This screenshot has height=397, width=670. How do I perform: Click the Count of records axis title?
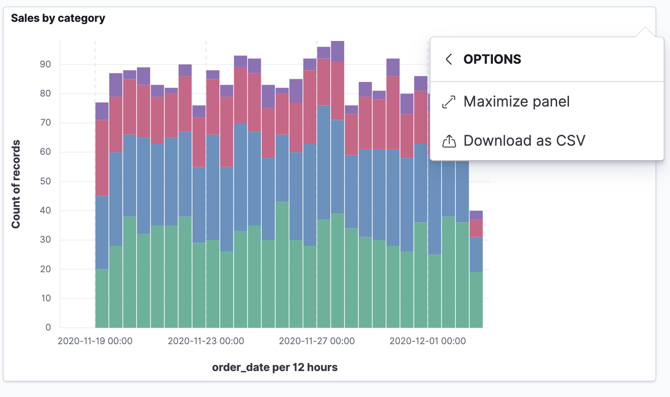coord(16,184)
